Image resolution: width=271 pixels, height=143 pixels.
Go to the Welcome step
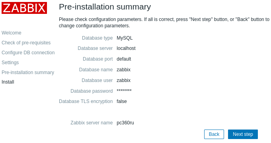coord(12,33)
